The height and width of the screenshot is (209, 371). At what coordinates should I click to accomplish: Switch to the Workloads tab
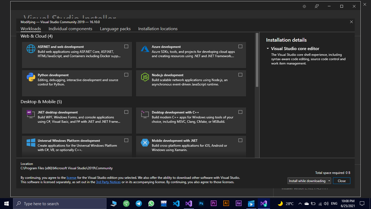coord(31,29)
